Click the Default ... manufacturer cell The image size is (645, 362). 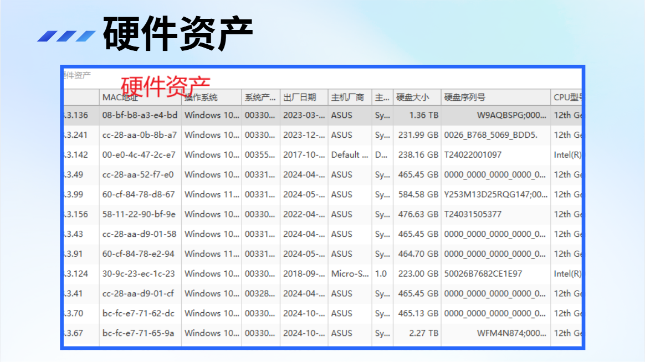[x=350, y=155]
